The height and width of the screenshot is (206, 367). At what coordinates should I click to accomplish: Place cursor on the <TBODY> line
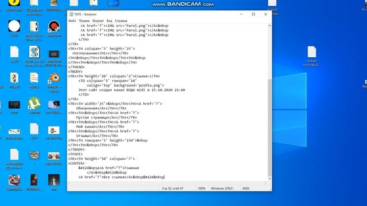pyautogui.click(x=75, y=72)
